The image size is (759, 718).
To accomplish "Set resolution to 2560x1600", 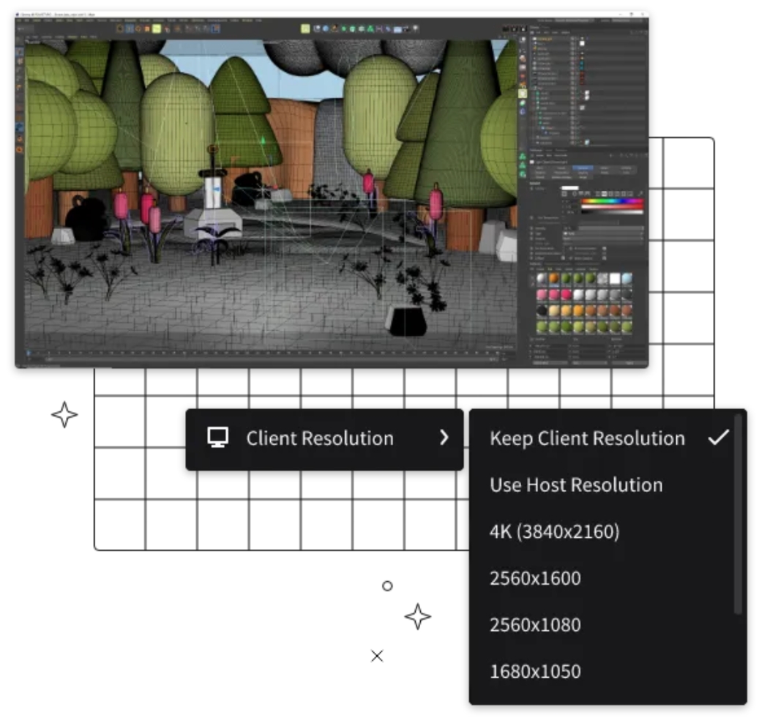I will point(535,578).
